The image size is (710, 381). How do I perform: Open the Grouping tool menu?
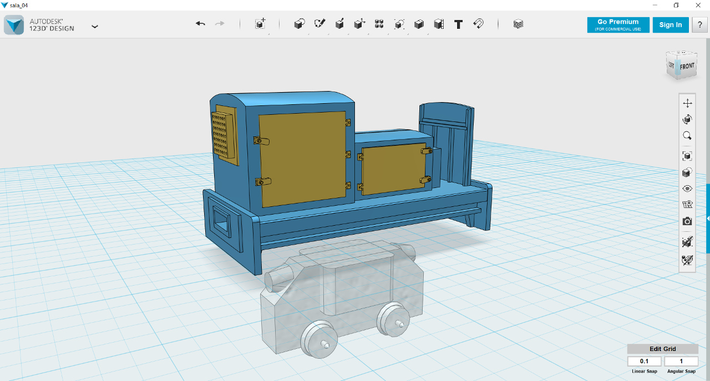click(x=399, y=24)
